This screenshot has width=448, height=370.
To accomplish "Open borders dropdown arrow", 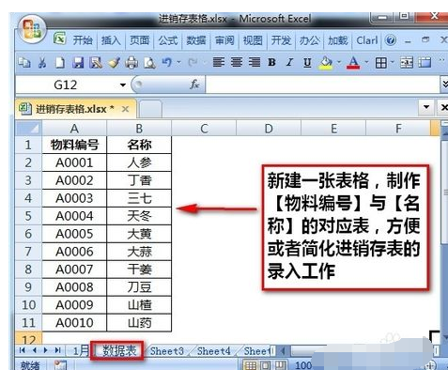I will pos(393,62).
